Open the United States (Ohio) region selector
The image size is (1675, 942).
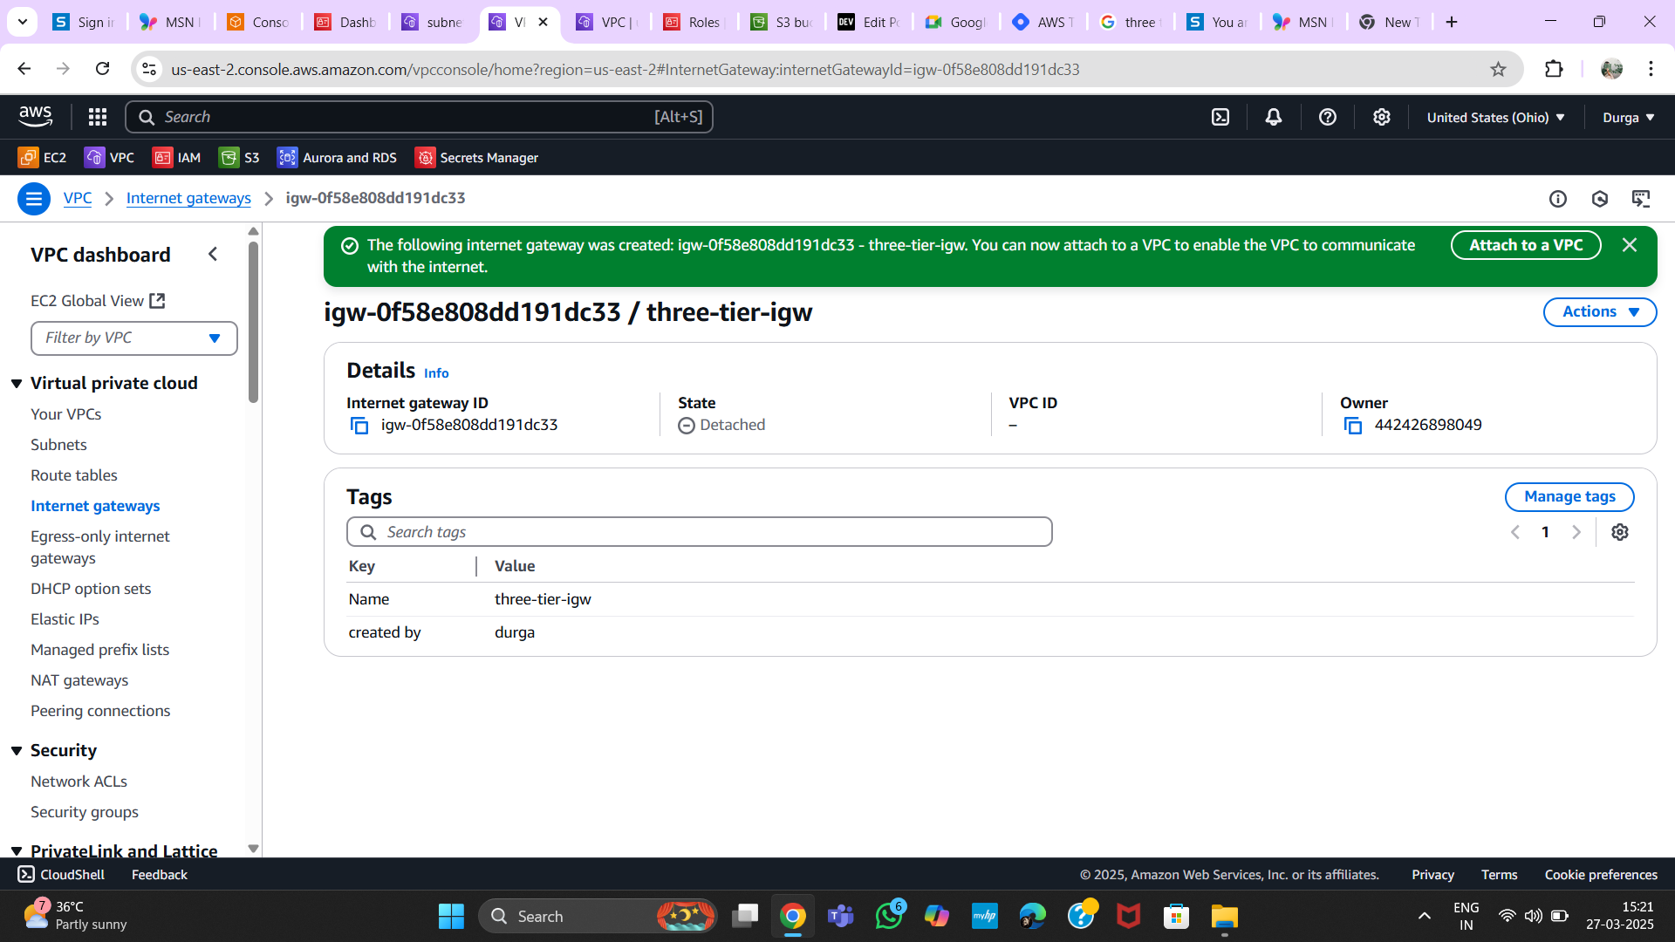point(1495,117)
